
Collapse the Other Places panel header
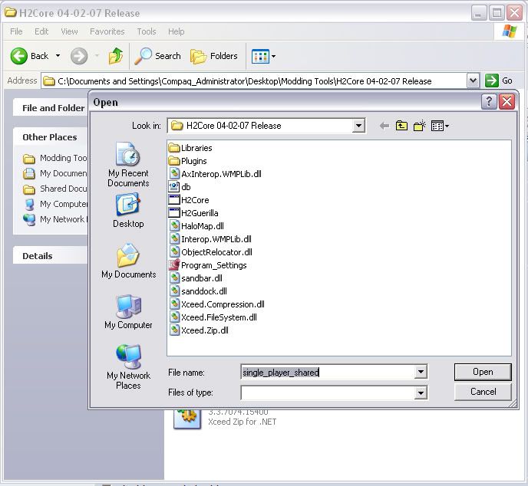[x=51, y=137]
